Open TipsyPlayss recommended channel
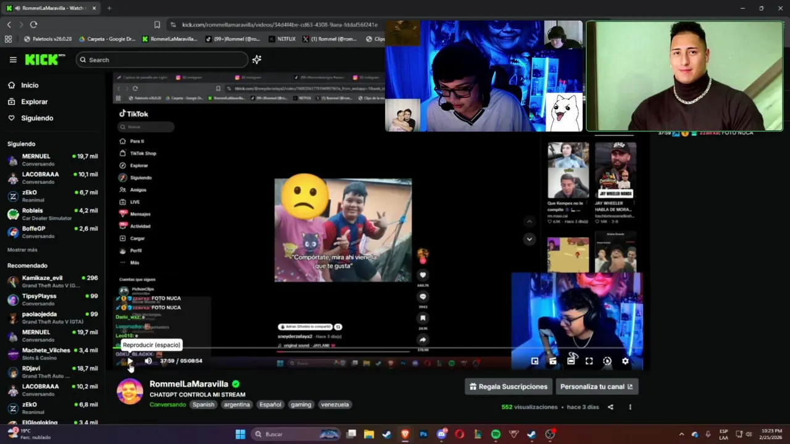The image size is (790, 444). (x=52, y=300)
